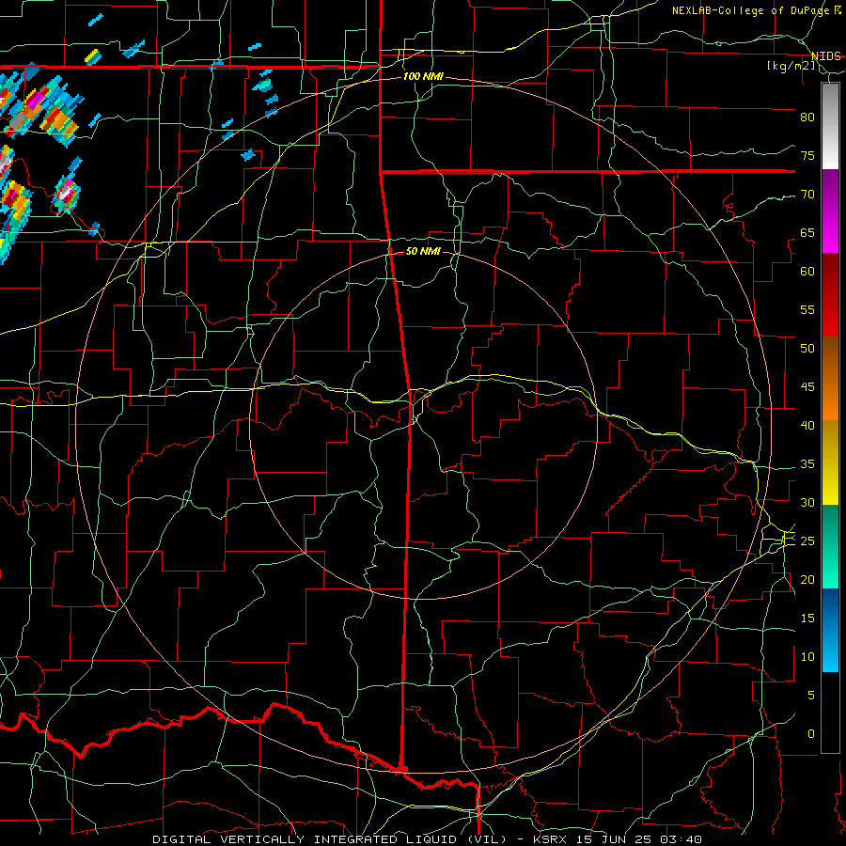The image size is (846, 846).
Task: Click the 30 value on the legend
Action: point(807,502)
